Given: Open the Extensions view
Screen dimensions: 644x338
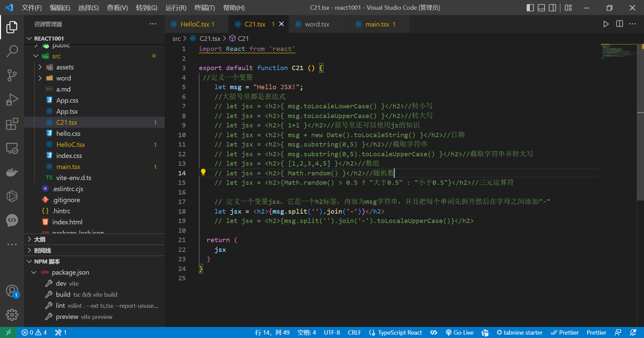Looking at the screenshot, I should [x=12, y=124].
